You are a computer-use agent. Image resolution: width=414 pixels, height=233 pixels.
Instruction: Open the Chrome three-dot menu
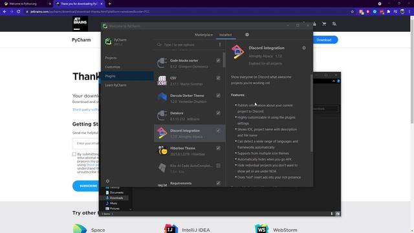click(409, 12)
